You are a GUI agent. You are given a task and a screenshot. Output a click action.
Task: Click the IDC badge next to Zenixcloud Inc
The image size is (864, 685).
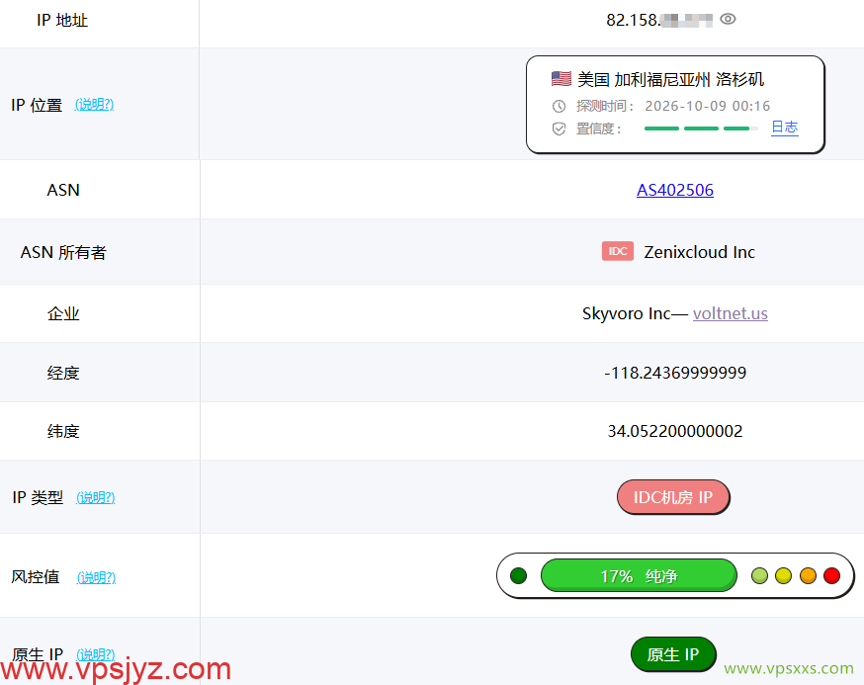(x=618, y=251)
